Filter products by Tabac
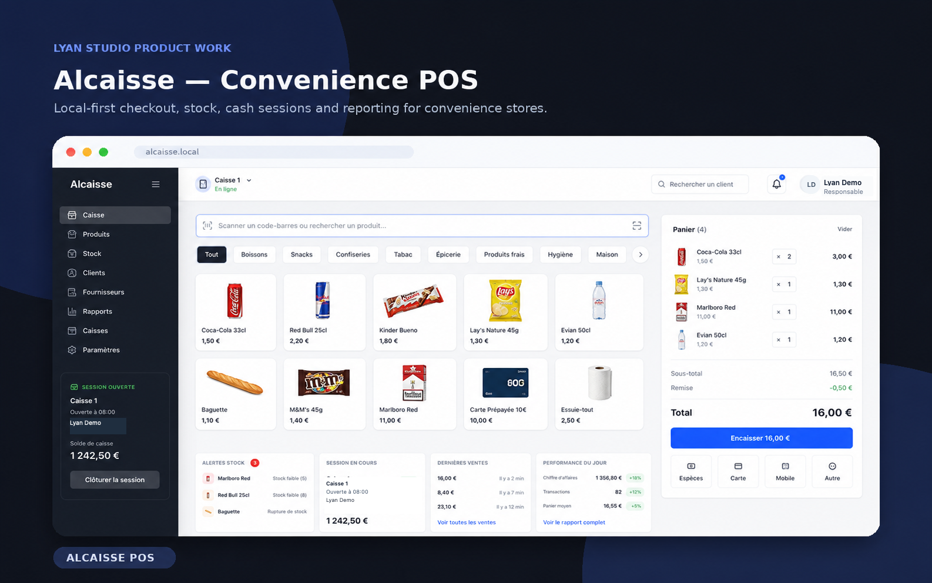 pyautogui.click(x=403, y=254)
